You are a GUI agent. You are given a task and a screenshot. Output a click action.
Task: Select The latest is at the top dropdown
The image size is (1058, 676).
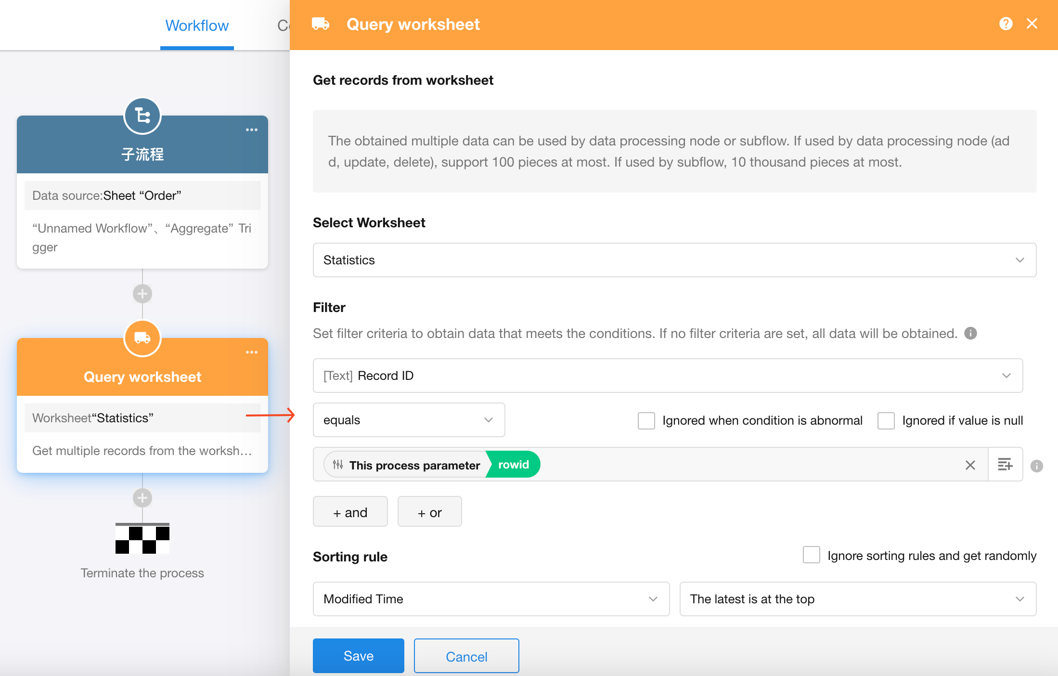(x=857, y=599)
